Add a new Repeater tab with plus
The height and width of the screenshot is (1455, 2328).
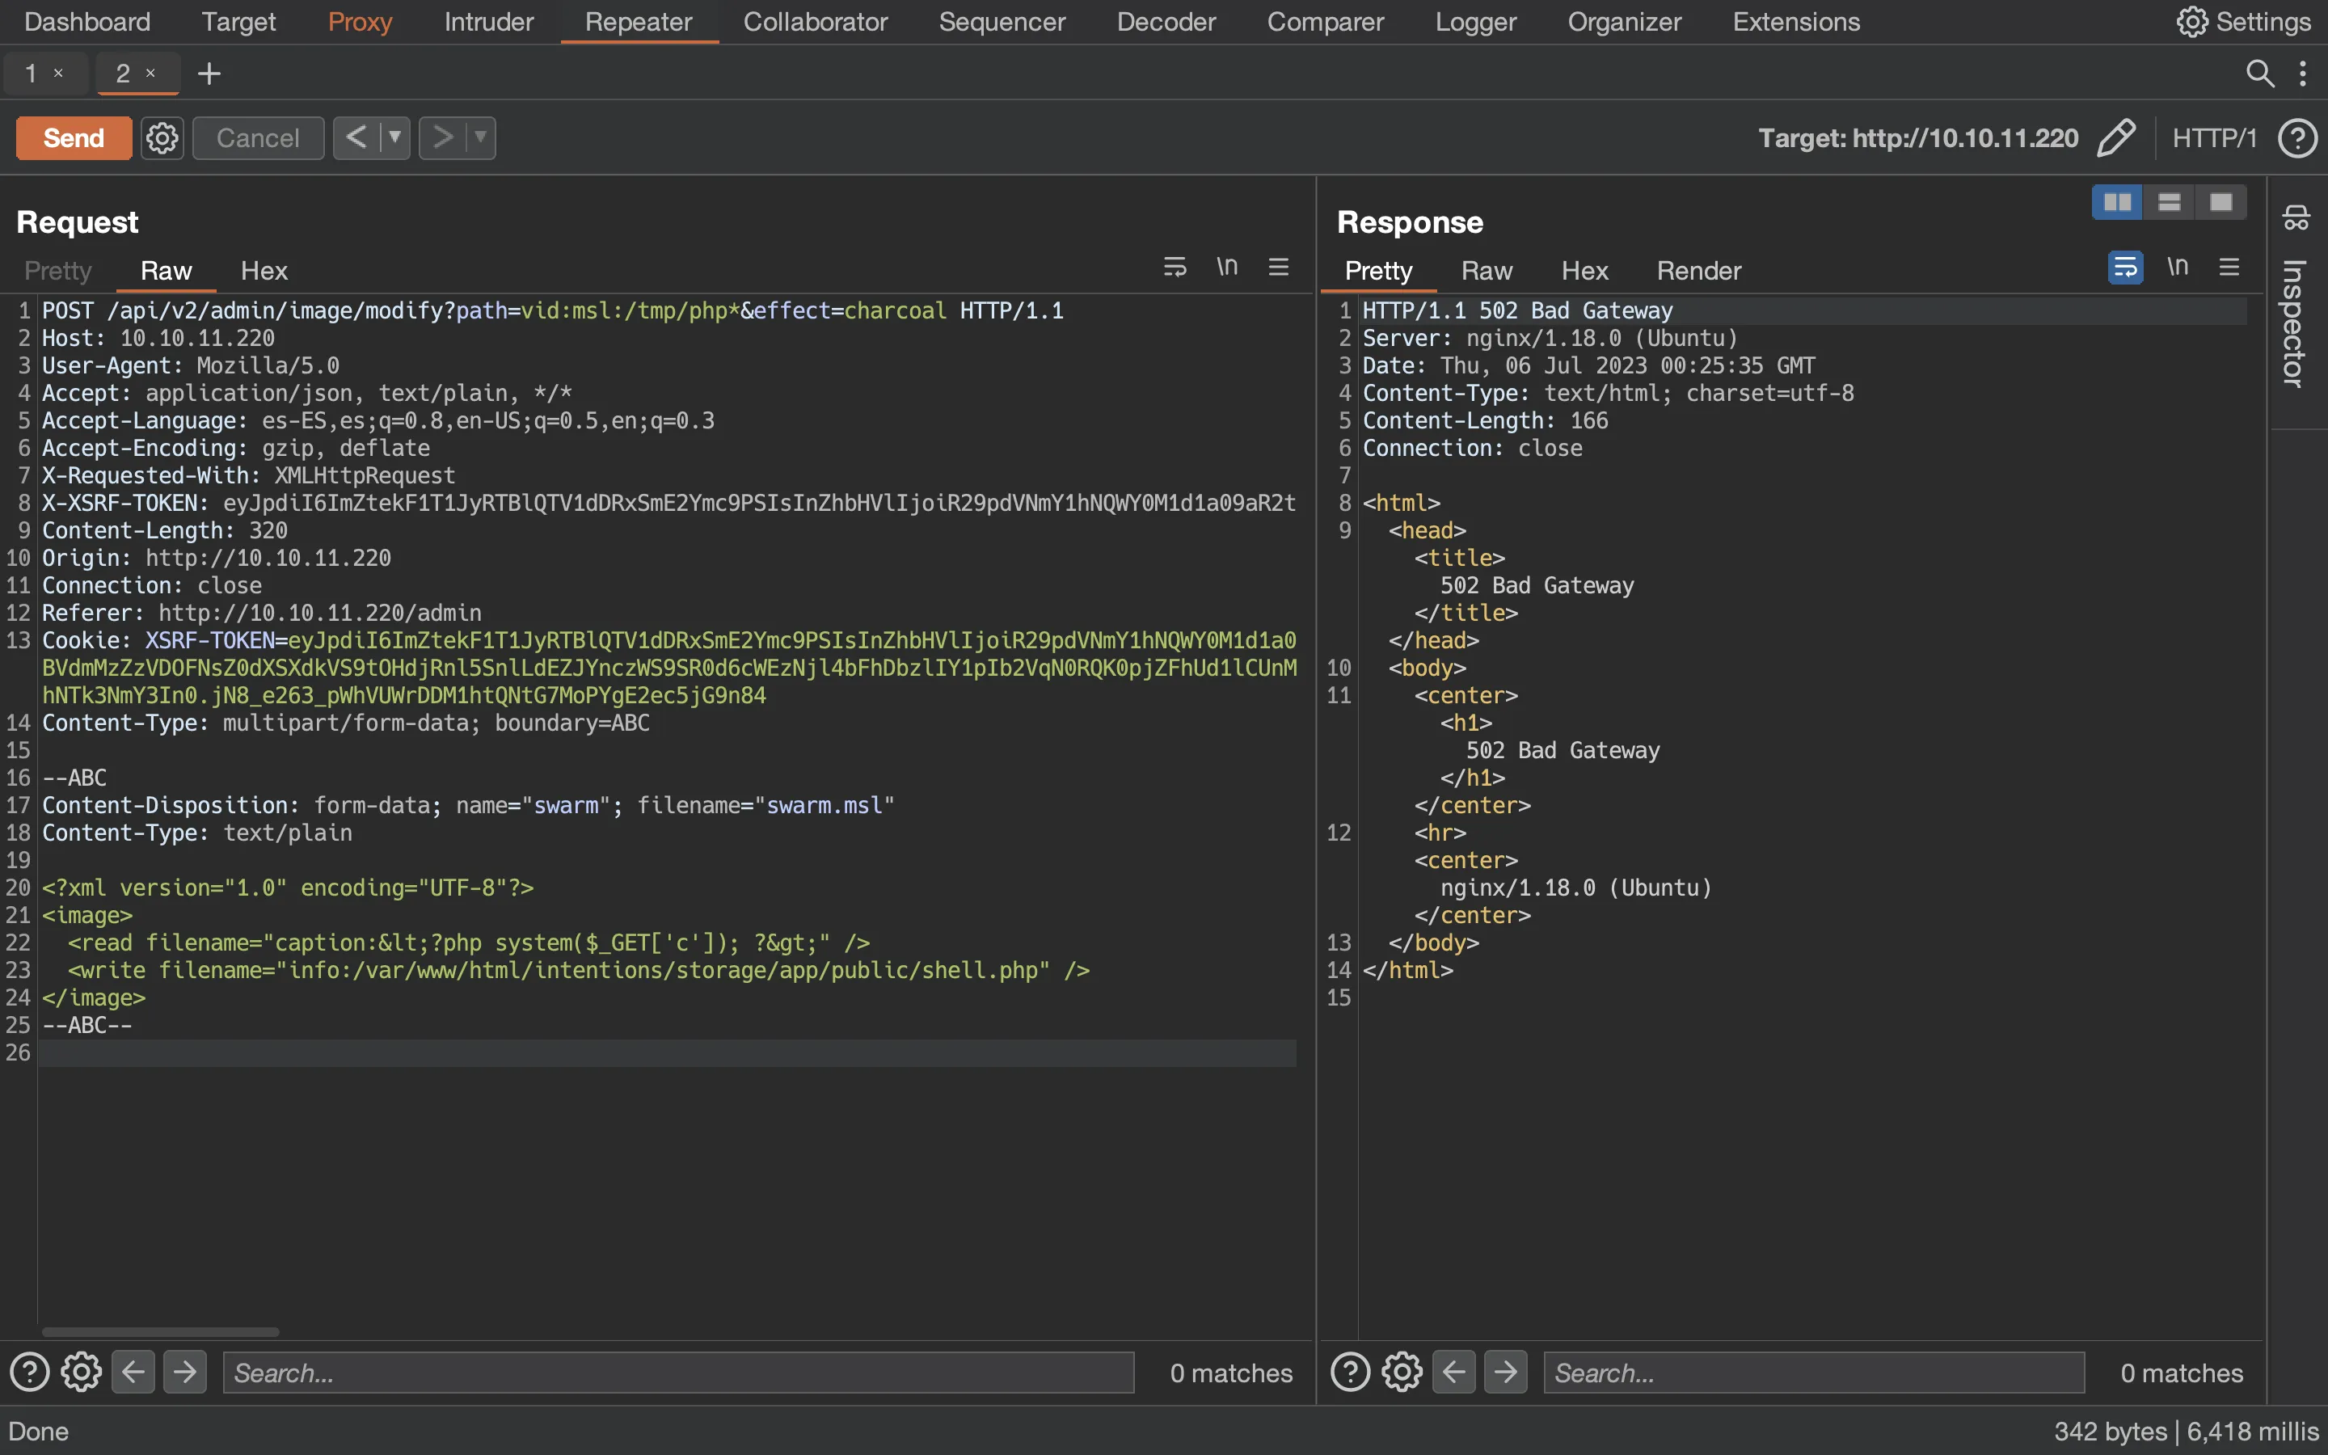click(x=209, y=73)
